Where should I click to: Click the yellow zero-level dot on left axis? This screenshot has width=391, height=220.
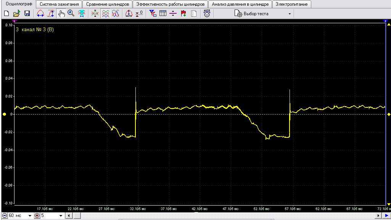[x=4, y=114]
